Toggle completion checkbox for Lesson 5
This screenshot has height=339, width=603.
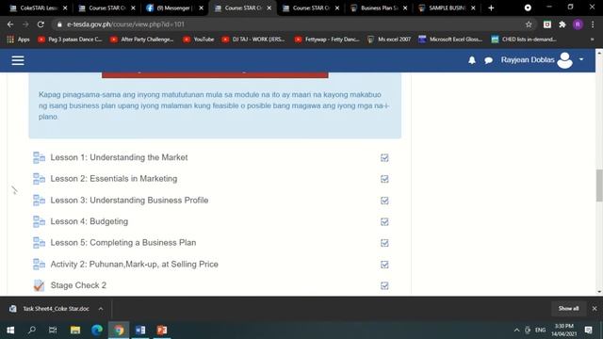coord(384,243)
